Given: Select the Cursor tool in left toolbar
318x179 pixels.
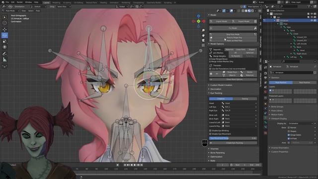Looking at the screenshot, I should point(4,23).
